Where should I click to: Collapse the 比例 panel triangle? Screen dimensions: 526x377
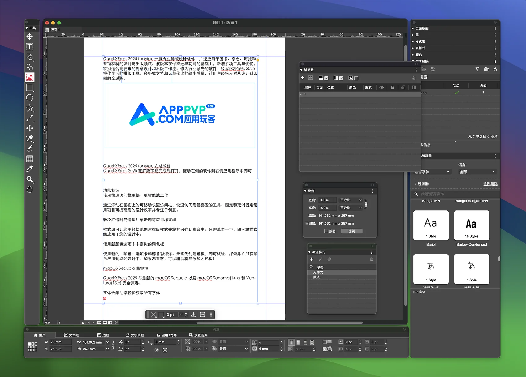click(x=305, y=191)
